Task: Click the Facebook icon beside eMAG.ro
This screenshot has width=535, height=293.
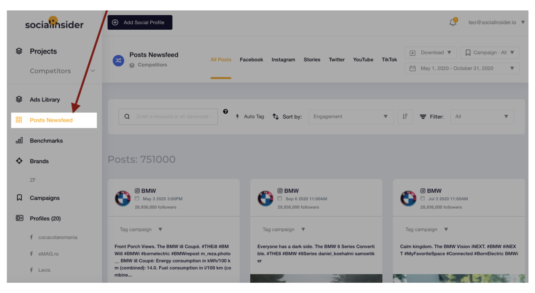Action: (x=32, y=253)
